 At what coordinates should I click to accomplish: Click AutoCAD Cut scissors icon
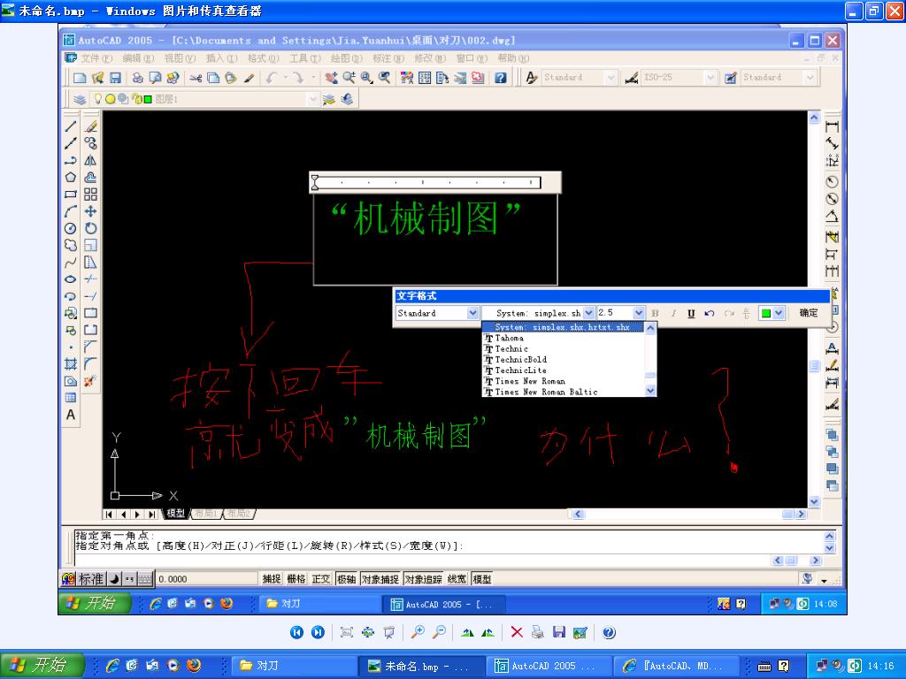[196, 78]
